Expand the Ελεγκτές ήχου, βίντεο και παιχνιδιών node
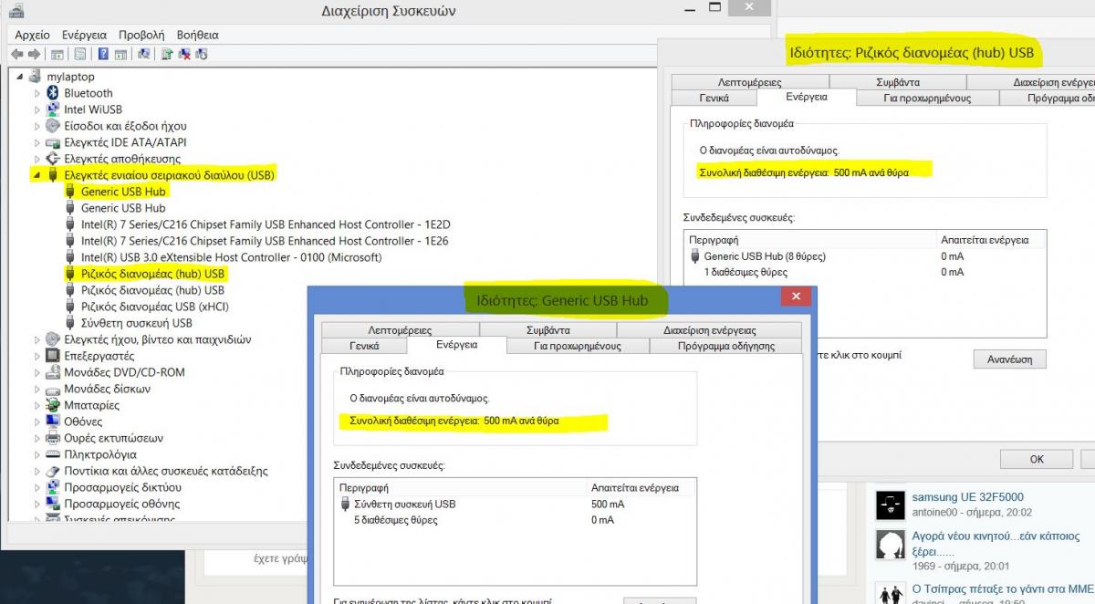The width and height of the screenshot is (1095, 604). [x=37, y=339]
